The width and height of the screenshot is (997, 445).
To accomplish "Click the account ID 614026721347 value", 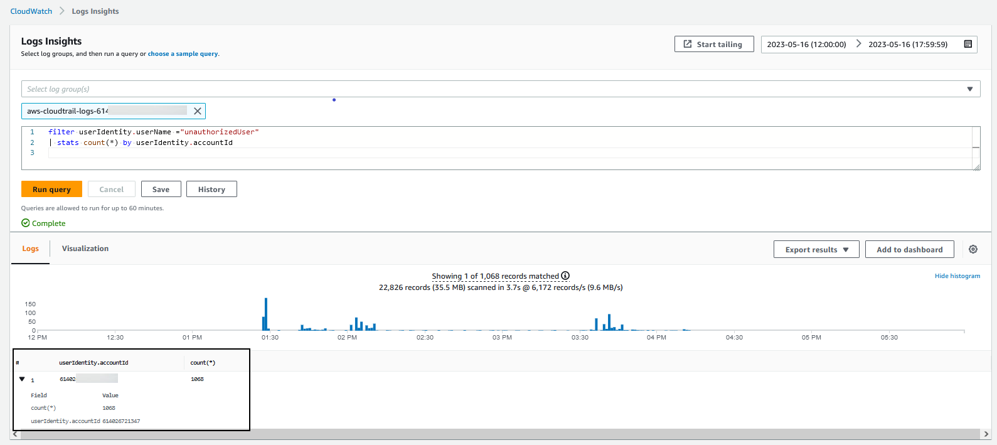I will 121,421.
